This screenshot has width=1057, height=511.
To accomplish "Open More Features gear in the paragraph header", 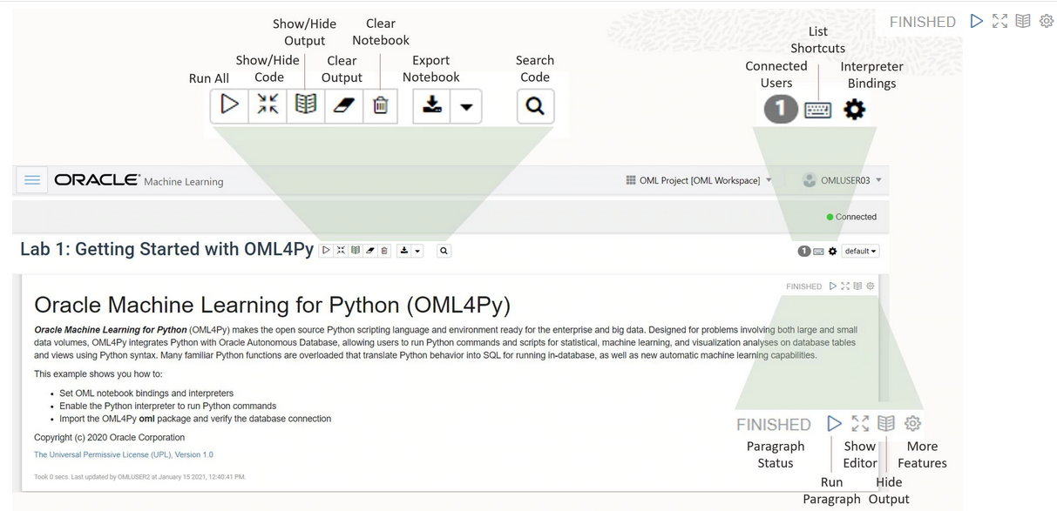I will (x=870, y=286).
